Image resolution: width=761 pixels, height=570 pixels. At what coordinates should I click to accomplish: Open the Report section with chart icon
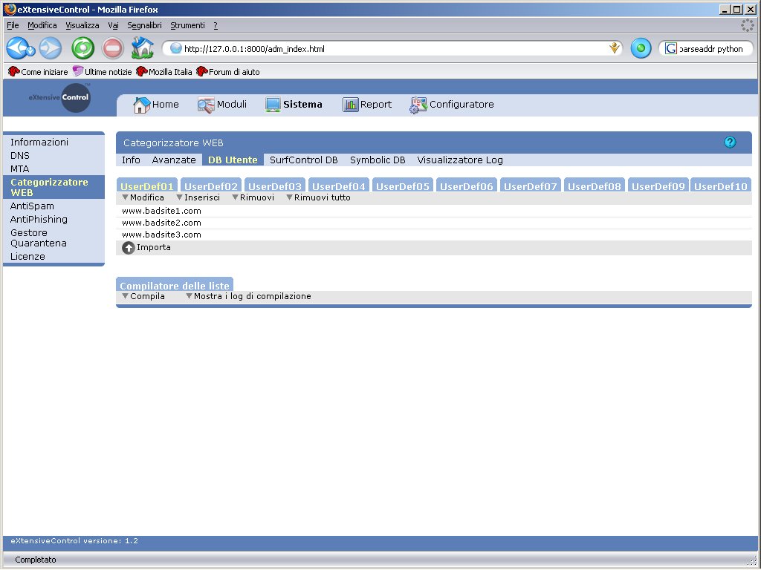(x=367, y=105)
